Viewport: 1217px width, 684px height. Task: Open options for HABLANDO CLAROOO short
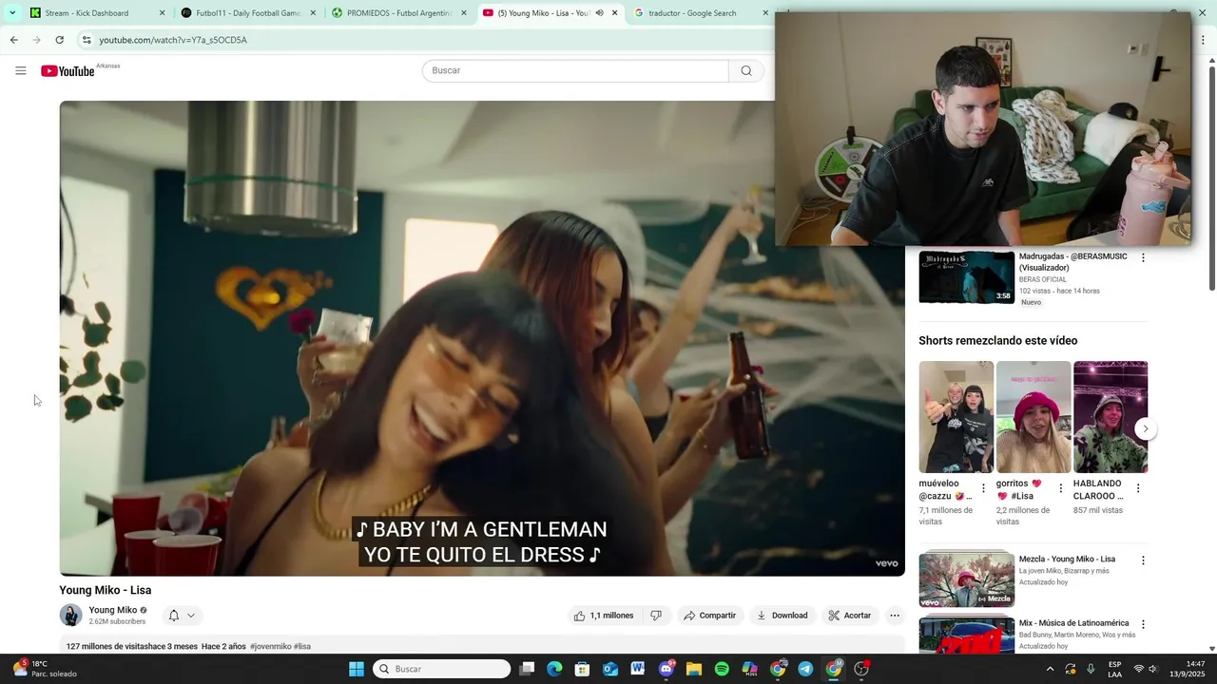1138,488
